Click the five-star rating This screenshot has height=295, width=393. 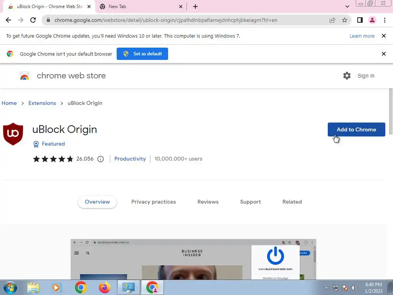[x=53, y=159]
